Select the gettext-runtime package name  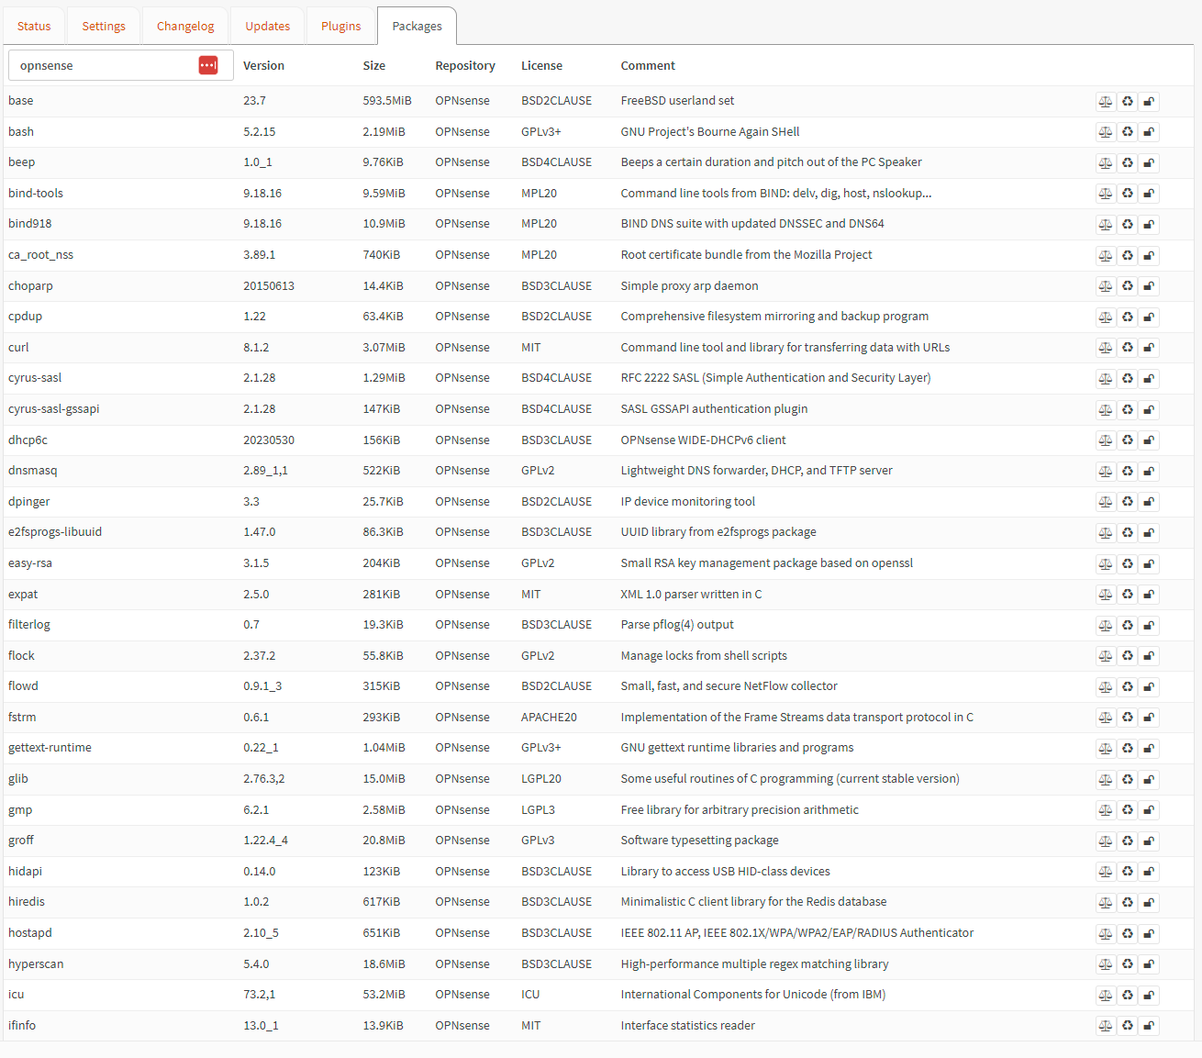50,747
